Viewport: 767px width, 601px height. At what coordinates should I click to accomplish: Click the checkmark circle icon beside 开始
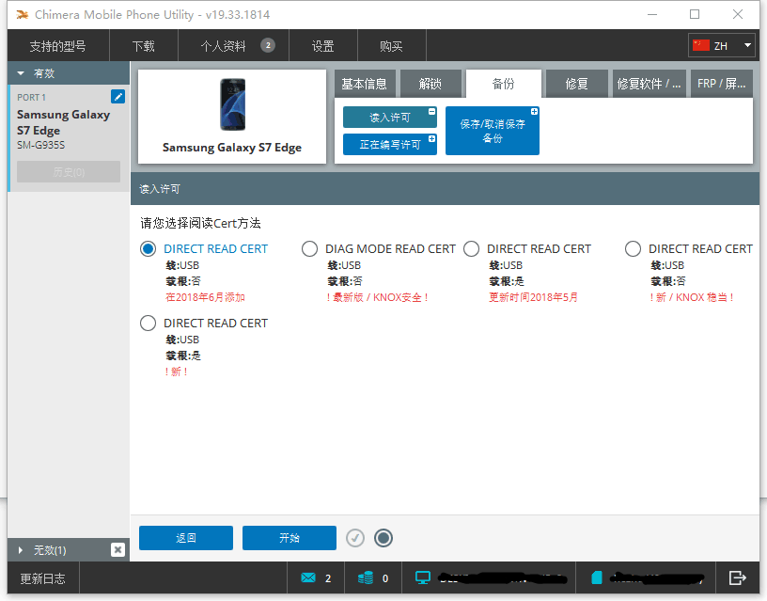point(355,538)
